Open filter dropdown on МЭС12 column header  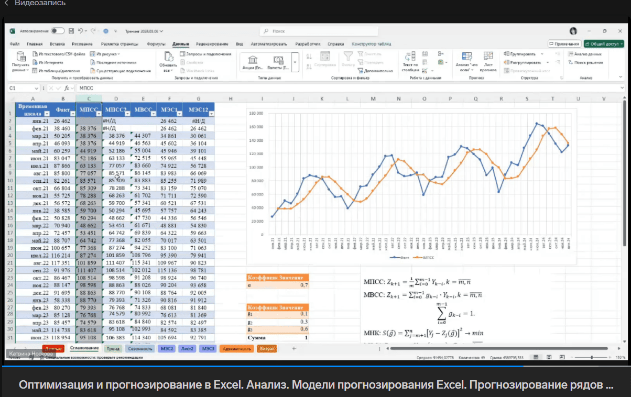(211, 113)
